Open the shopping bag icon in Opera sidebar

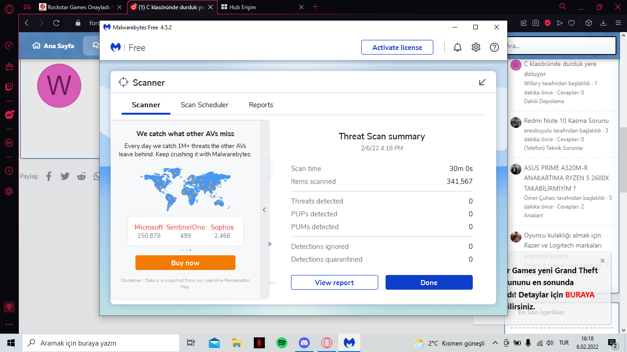(9, 67)
